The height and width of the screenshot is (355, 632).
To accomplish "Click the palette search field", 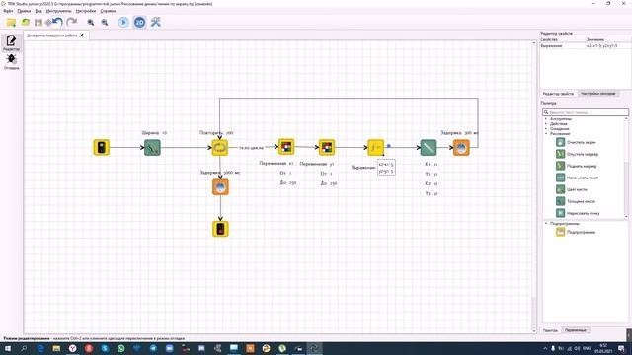I will pyautogui.click(x=586, y=112).
